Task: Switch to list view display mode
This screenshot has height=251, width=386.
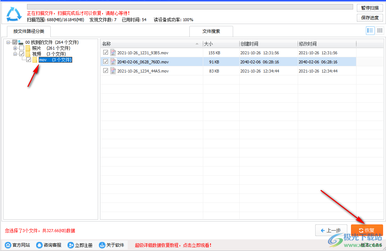Action: coord(370,31)
